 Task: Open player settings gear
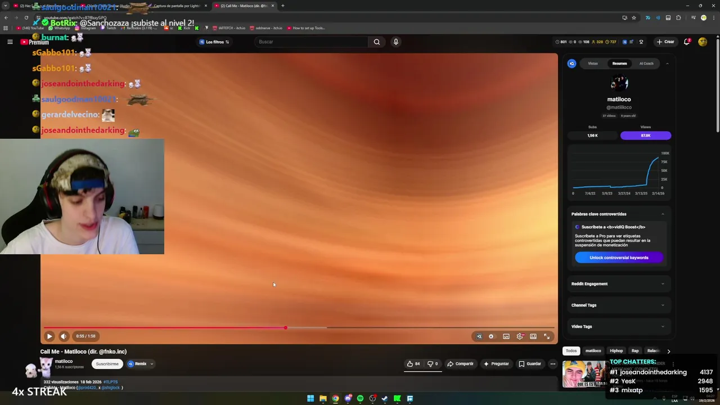pos(520,336)
